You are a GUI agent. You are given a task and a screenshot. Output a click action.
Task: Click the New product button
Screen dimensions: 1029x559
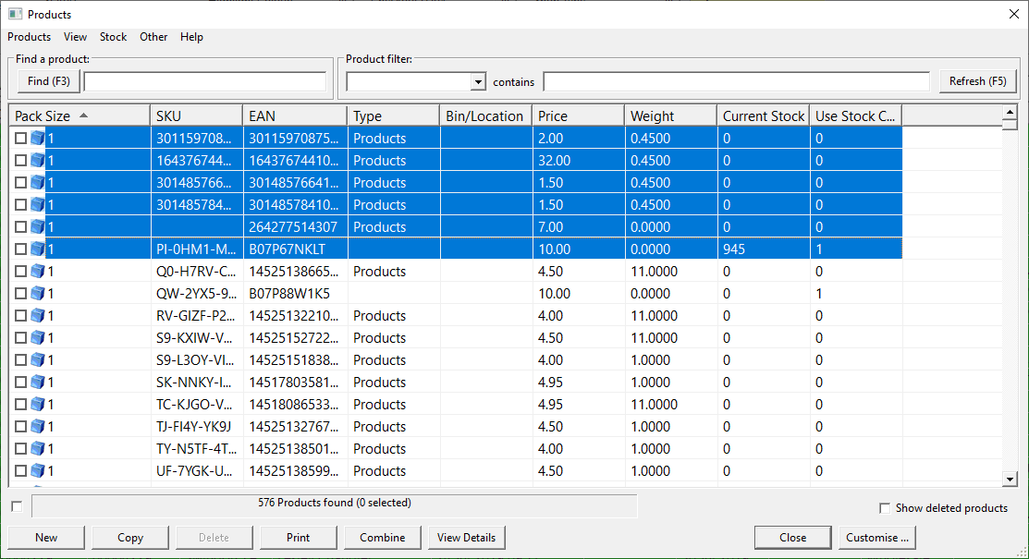pyautogui.click(x=46, y=538)
